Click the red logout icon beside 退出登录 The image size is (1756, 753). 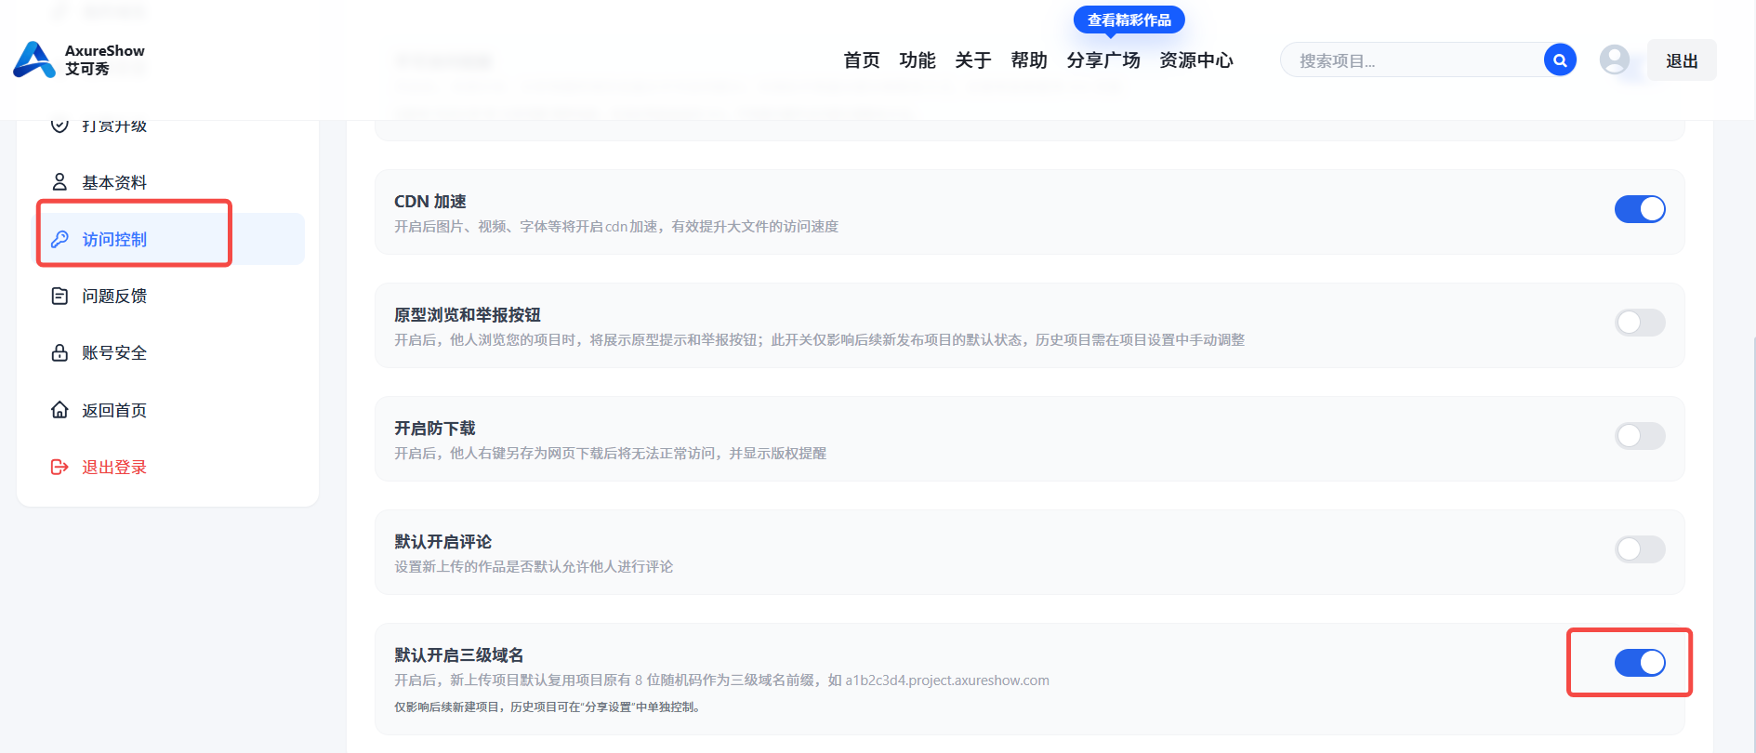59,467
